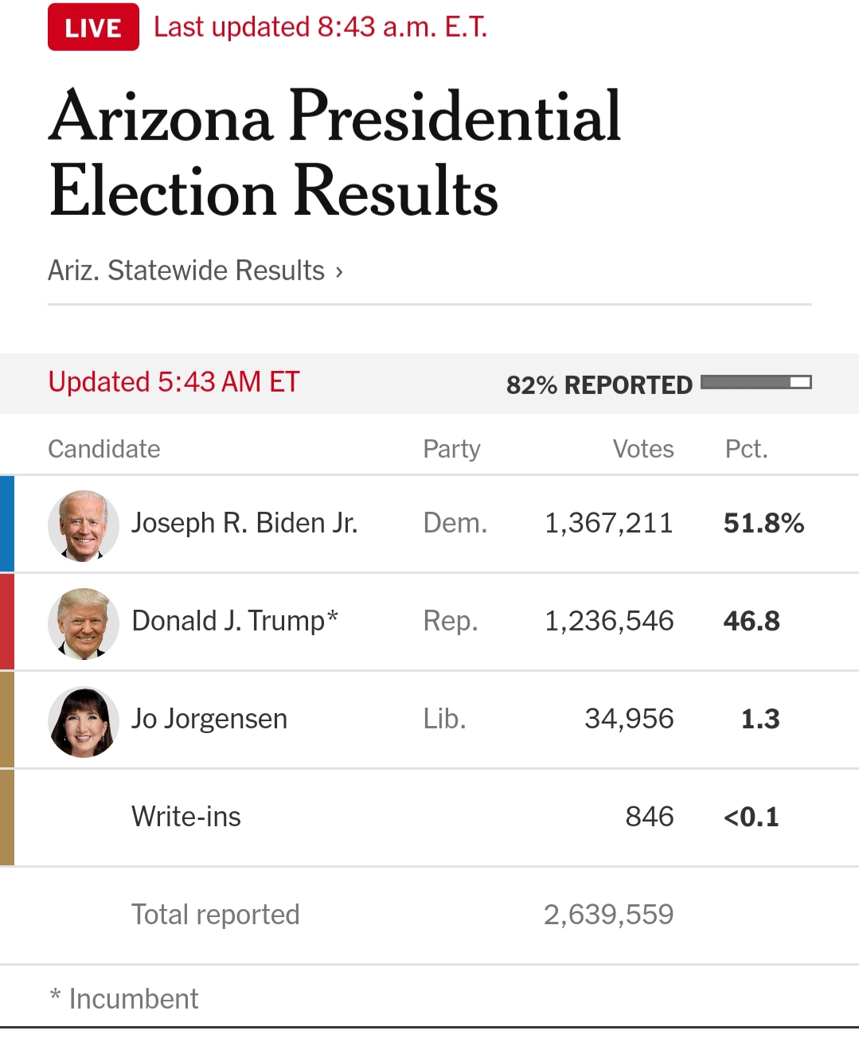Click the blue Democratic color bar

7,524
